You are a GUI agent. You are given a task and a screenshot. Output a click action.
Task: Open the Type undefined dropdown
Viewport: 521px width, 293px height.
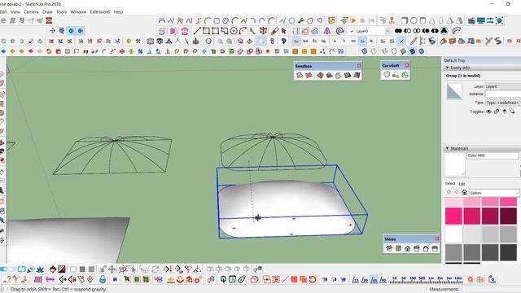point(503,103)
